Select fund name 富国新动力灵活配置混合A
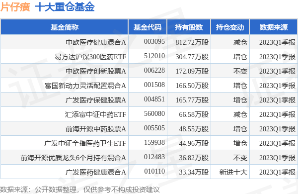Image resolution: width=298 pixels, height=194 pixels. coord(85,86)
